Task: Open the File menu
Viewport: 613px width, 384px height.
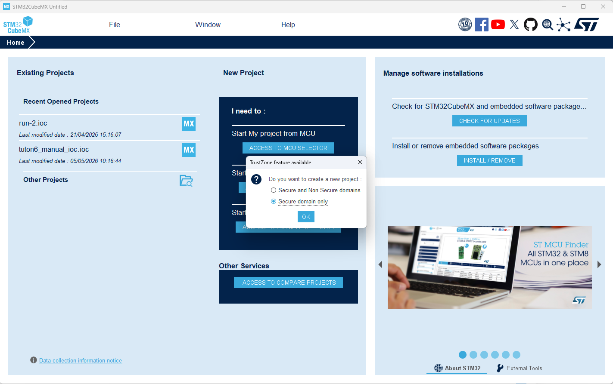Action: click(115, 25)
